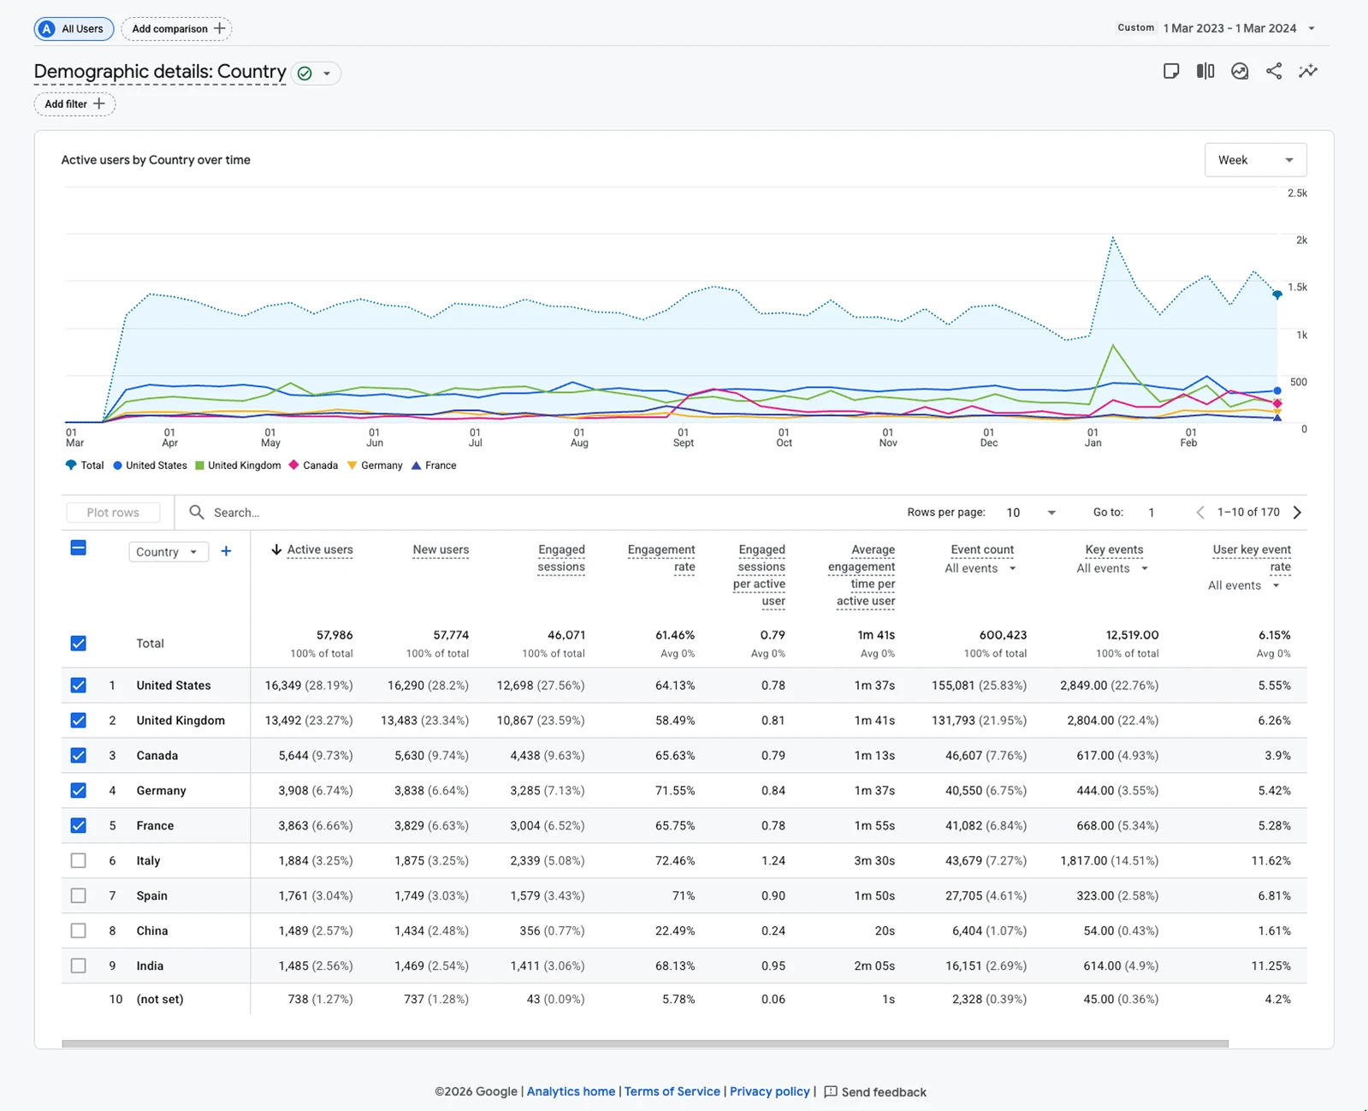Uncheck the Total row checkbox
The height and width of the screenshot is (1111, 1368).
tap(78, 644)
